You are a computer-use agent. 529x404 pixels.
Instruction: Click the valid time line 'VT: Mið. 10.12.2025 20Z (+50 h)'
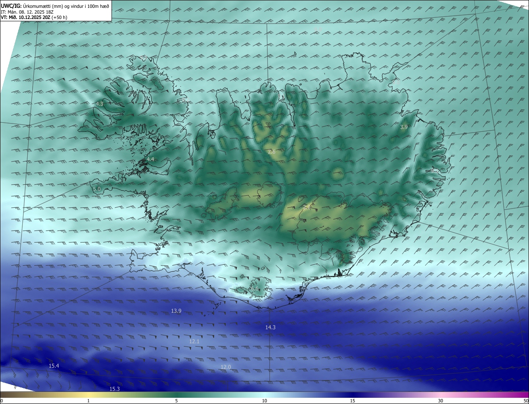pos(34,17)
